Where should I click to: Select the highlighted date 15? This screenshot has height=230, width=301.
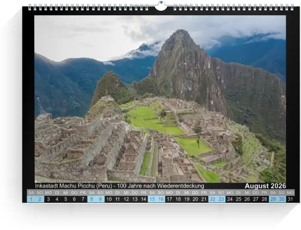pyautogui.click(x=152, y=199)
